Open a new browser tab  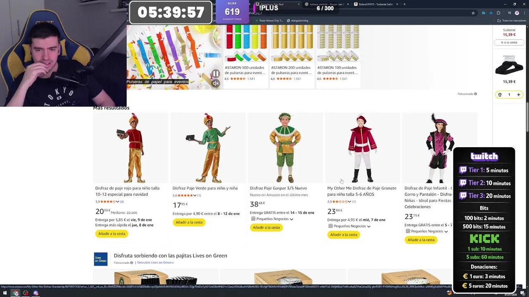tap(404, 4)
